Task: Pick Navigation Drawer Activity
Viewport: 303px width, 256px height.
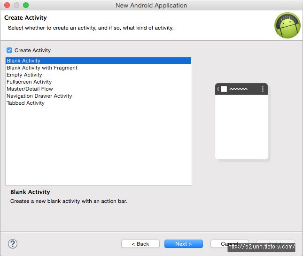Action: tap(98, 96)
